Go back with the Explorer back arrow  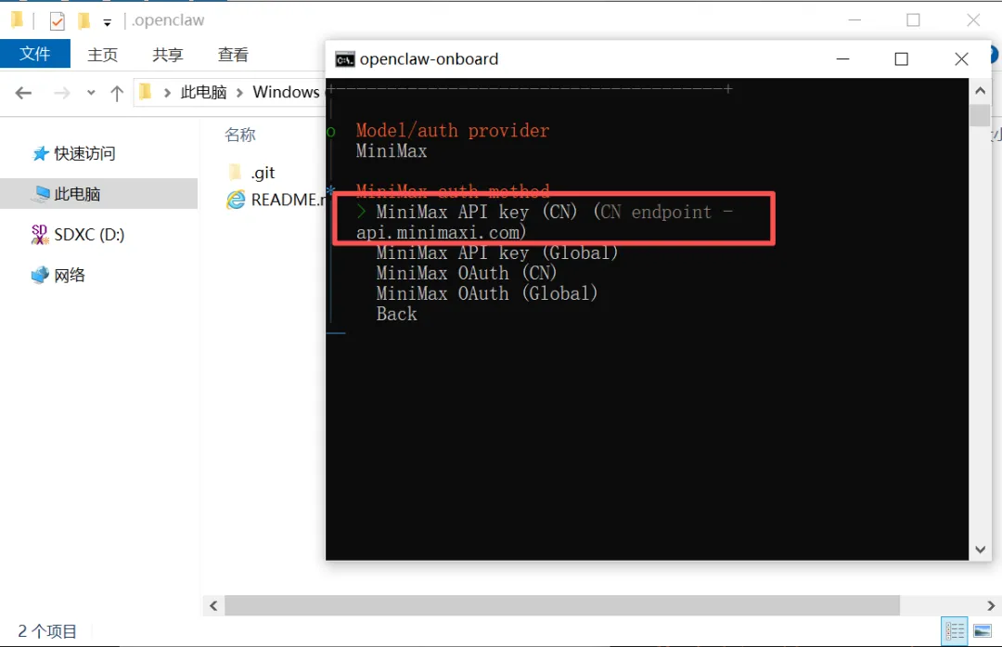click(x=23, y=94)
